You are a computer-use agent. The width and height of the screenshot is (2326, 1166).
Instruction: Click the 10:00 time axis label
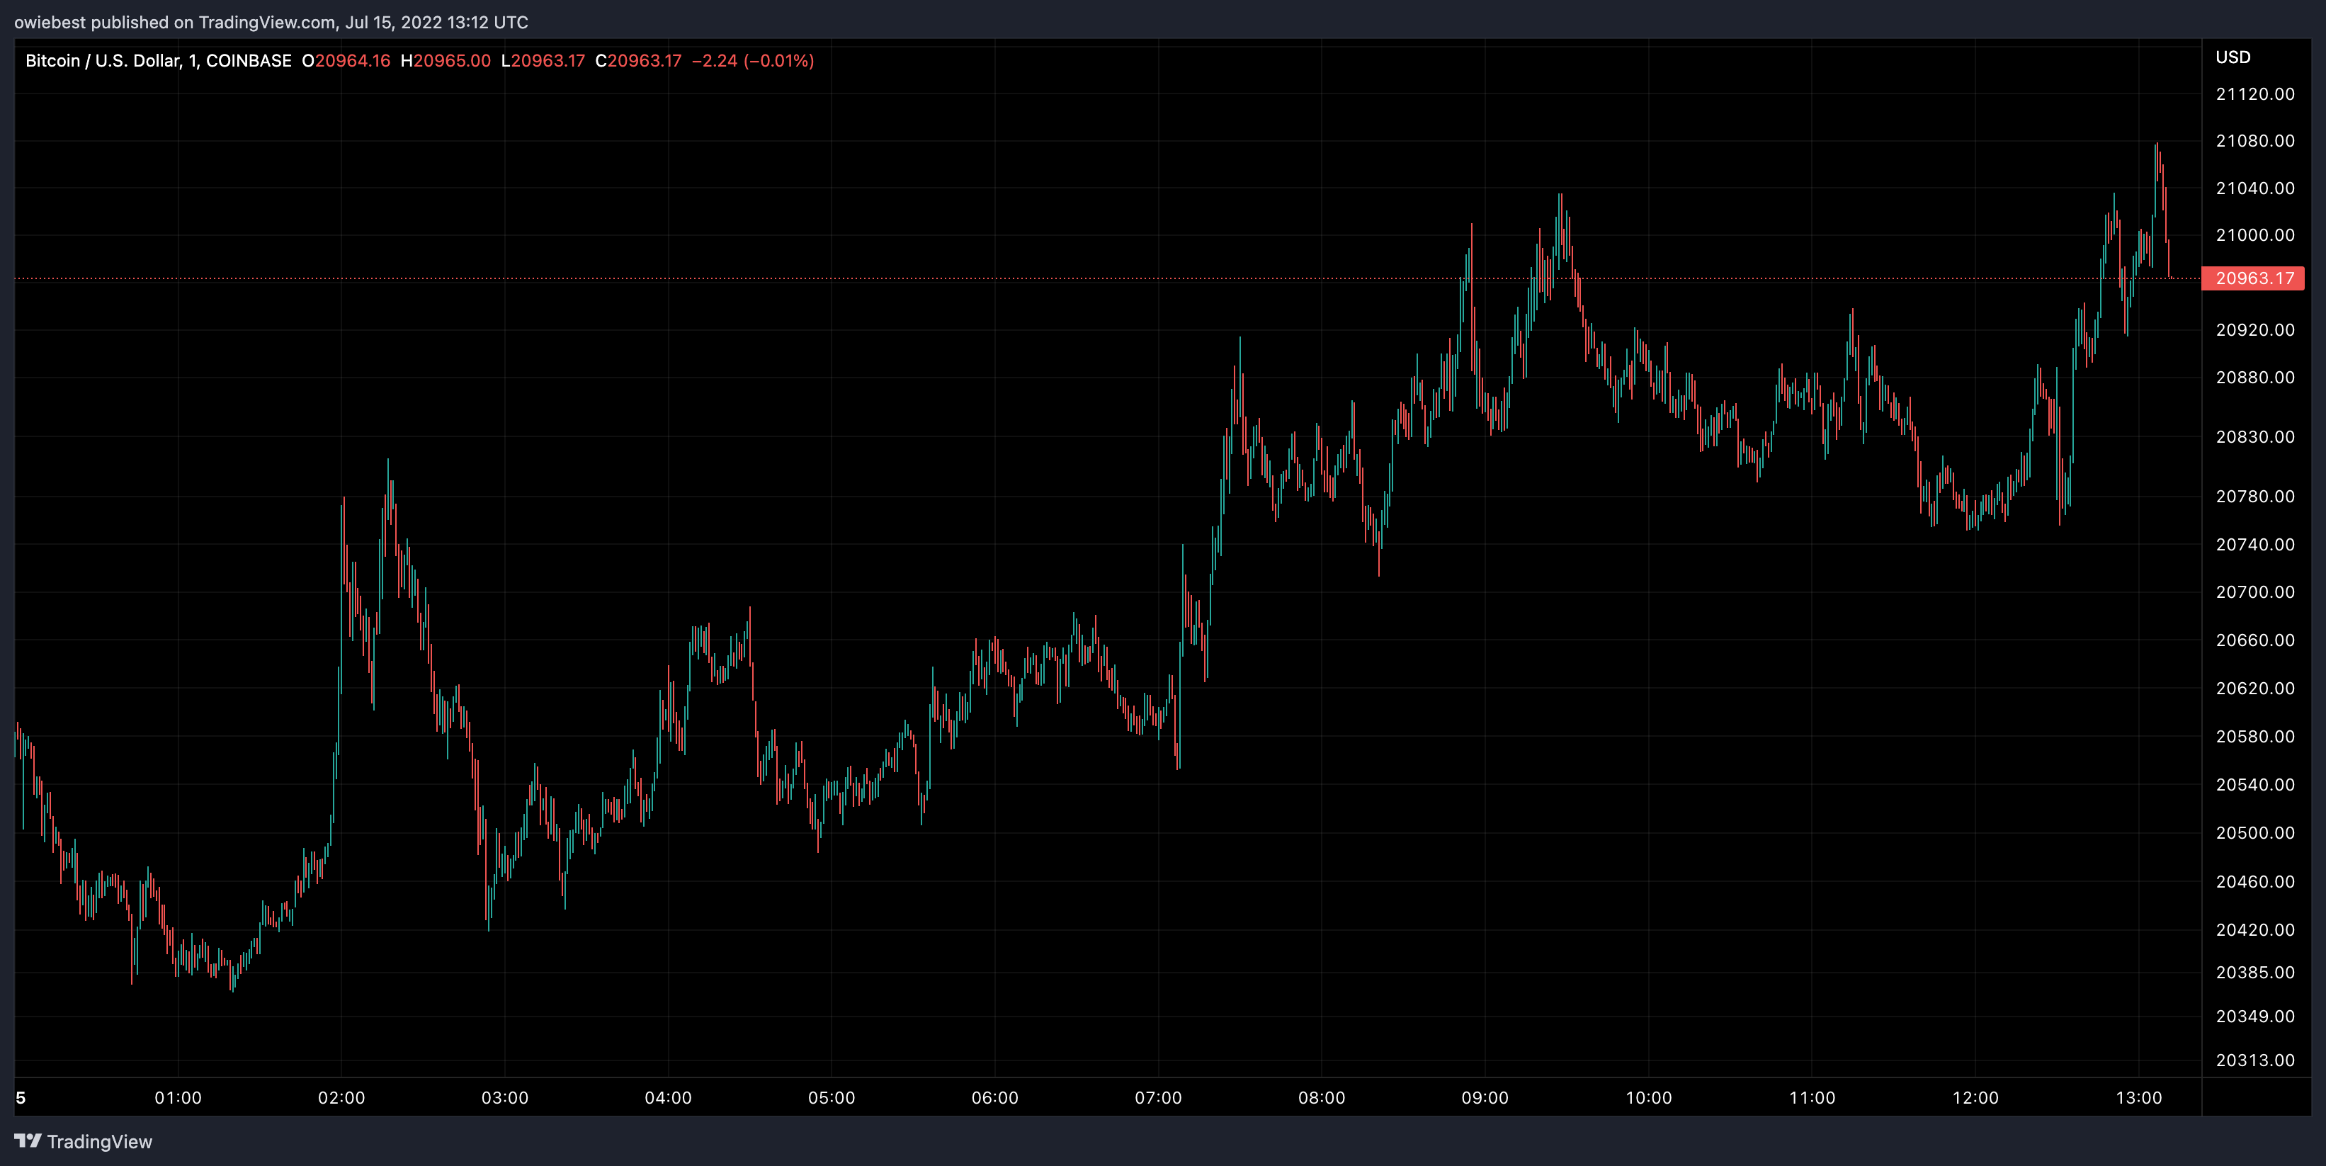pos(1649,1098)
